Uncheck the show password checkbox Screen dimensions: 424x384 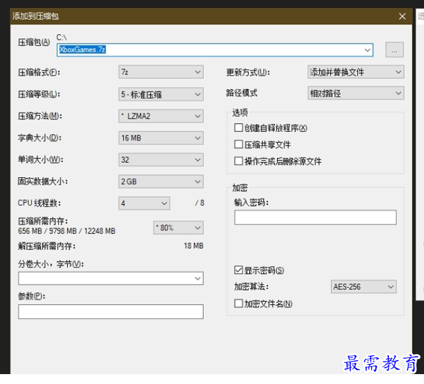pos(239,270)
